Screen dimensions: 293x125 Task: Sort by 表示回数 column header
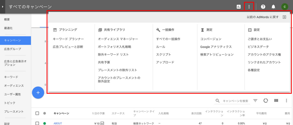196,113
